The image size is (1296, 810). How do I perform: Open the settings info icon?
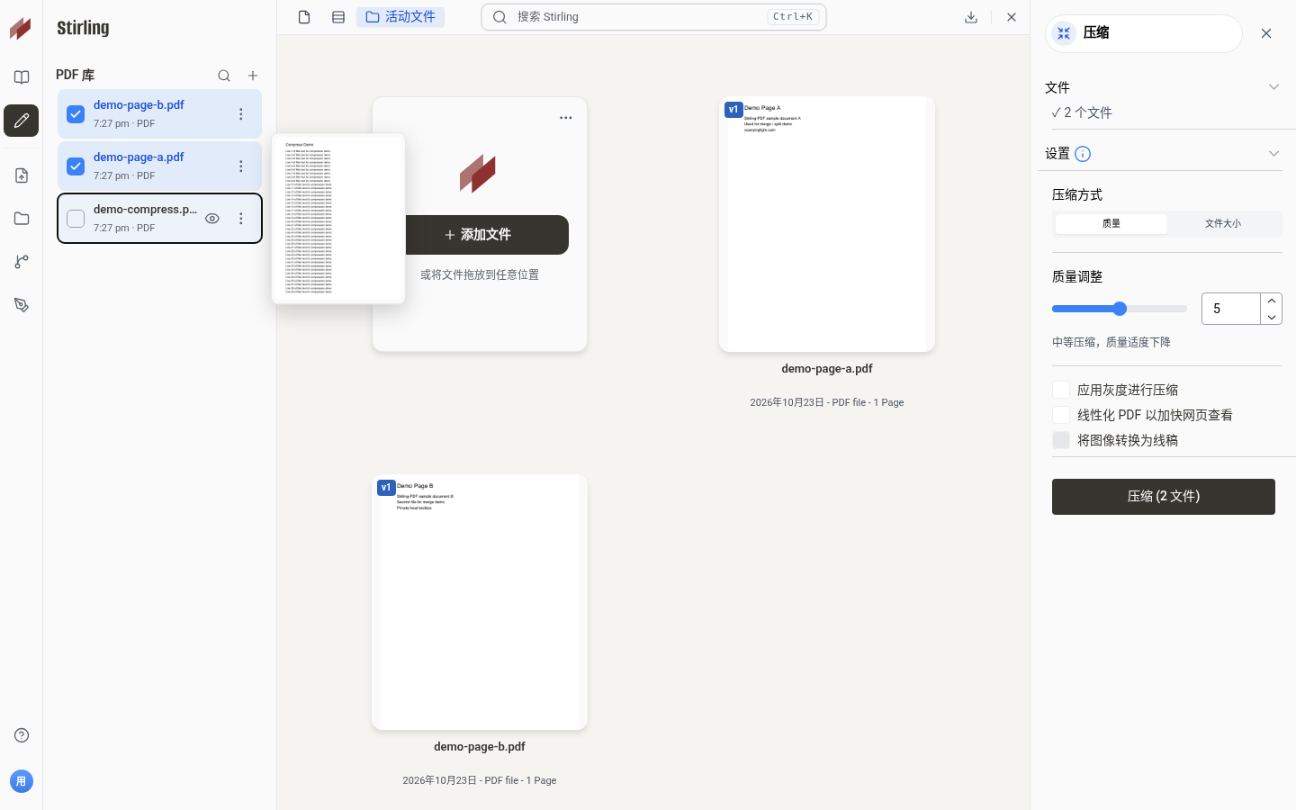1083,154
